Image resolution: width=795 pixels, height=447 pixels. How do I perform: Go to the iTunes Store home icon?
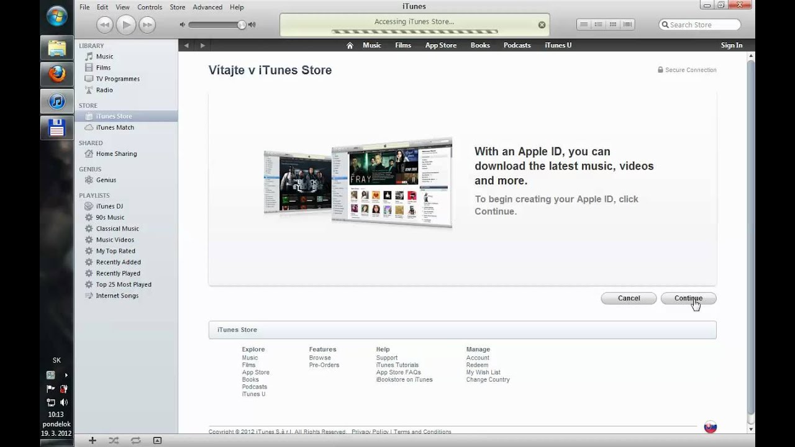pos(350,45)
